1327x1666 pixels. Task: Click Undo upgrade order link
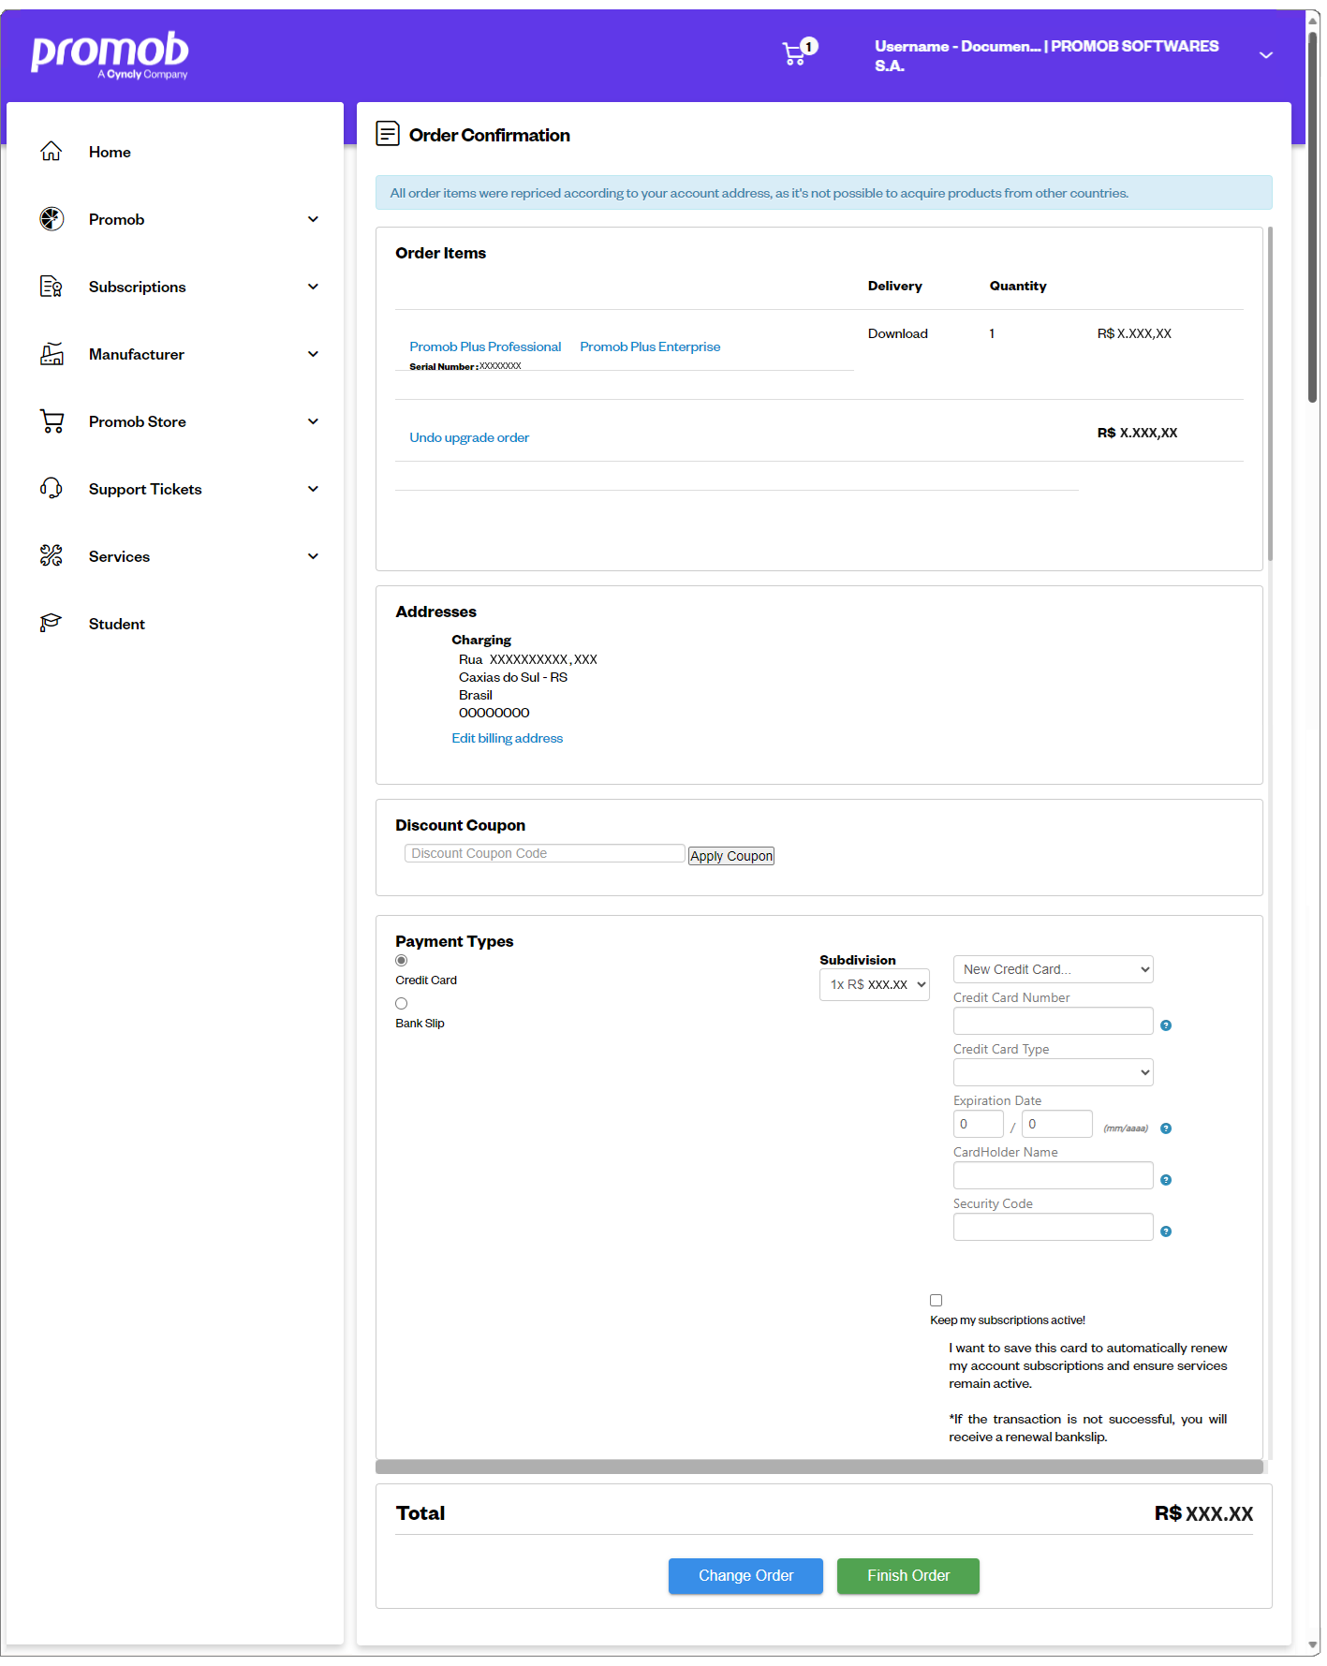coord(469,437)
